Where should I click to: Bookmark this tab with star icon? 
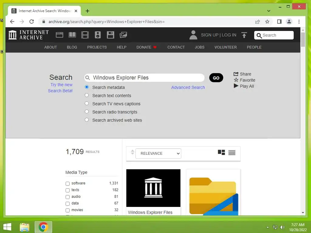[x=267, y=22]
